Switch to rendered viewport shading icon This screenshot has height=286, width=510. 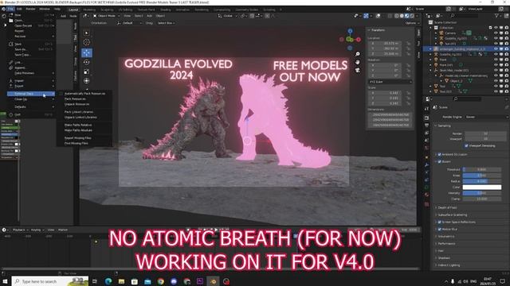[412, 16]
